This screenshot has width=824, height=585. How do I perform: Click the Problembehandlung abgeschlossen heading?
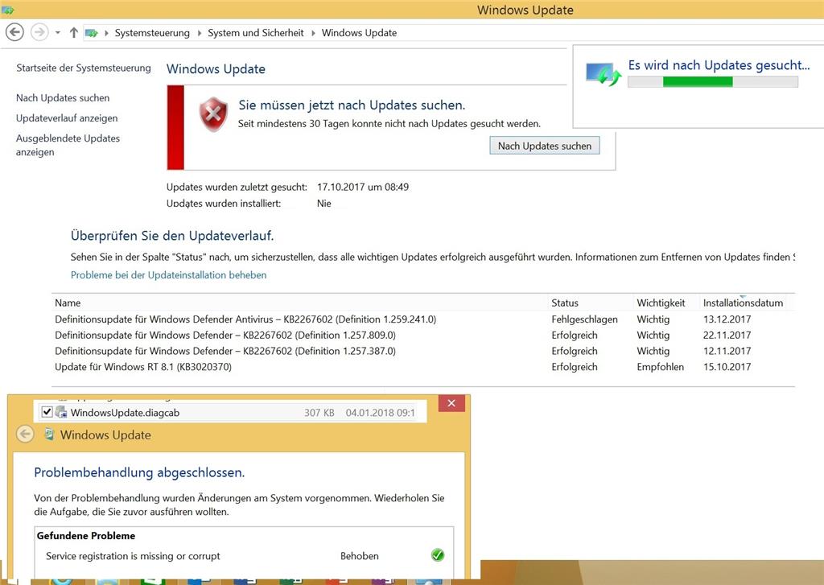pos(139,472)
